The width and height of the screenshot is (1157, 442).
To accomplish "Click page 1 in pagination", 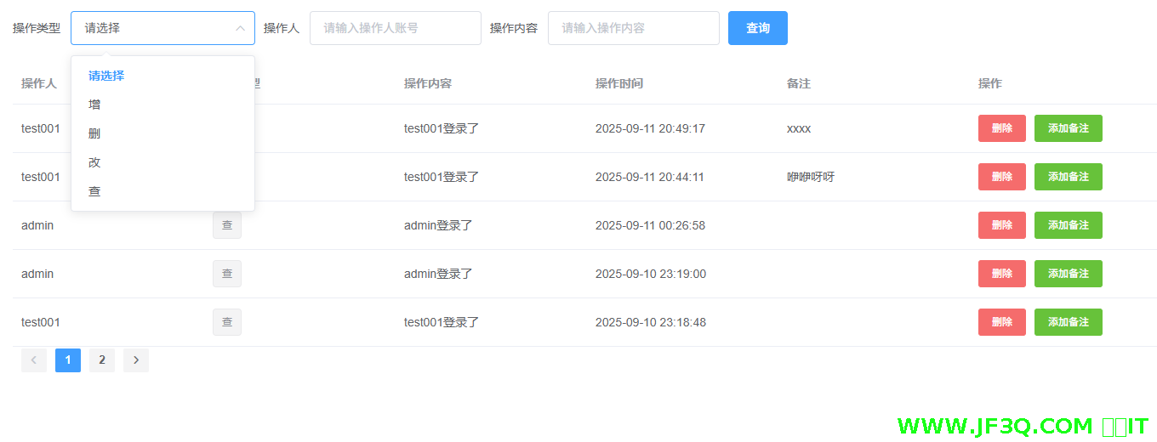I will (x=68, y=360).
